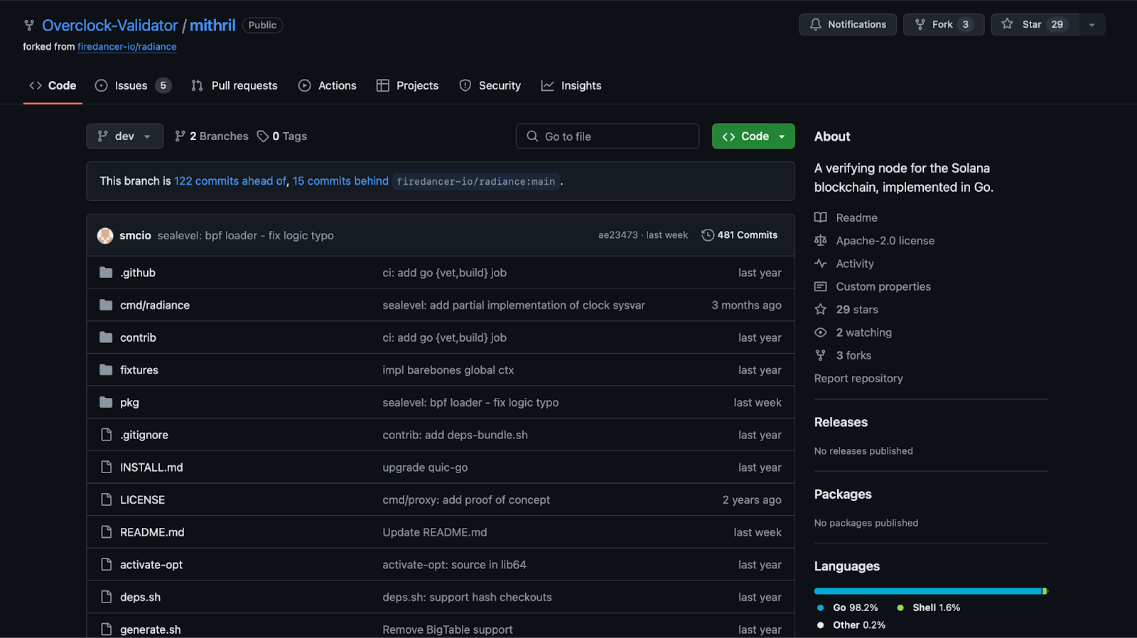This screenshot has width=1137, height=638.
Task: Switch to the Projects tab
Action: (408, 85)
